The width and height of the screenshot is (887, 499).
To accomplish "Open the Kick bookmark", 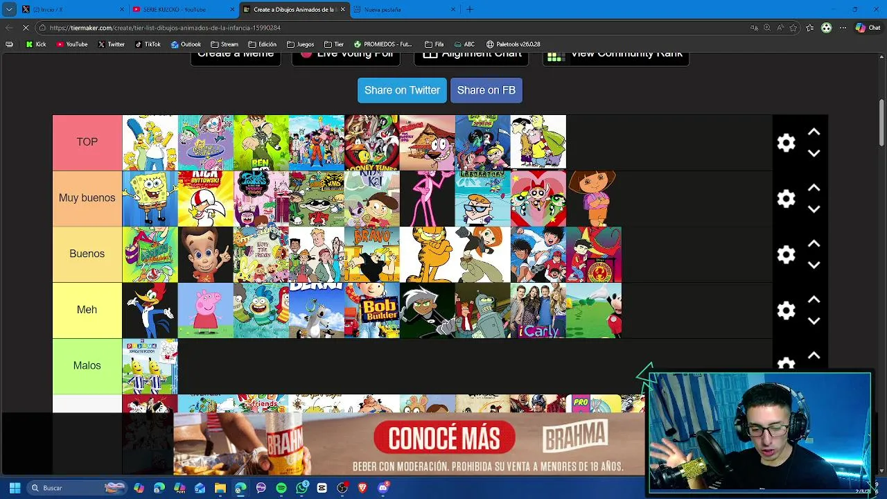I will (x=36, y=44).
